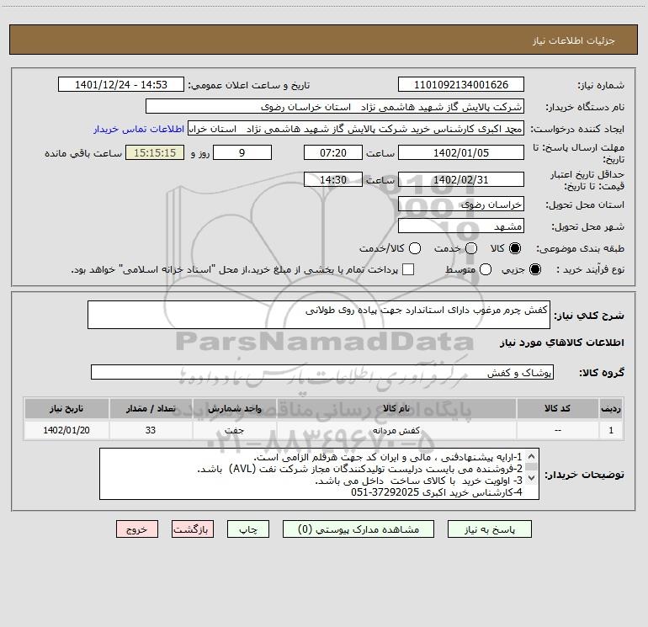Select the کالا radio button
Image resolution: width=648 pixels, height=627 pixels.
point(515,248)
